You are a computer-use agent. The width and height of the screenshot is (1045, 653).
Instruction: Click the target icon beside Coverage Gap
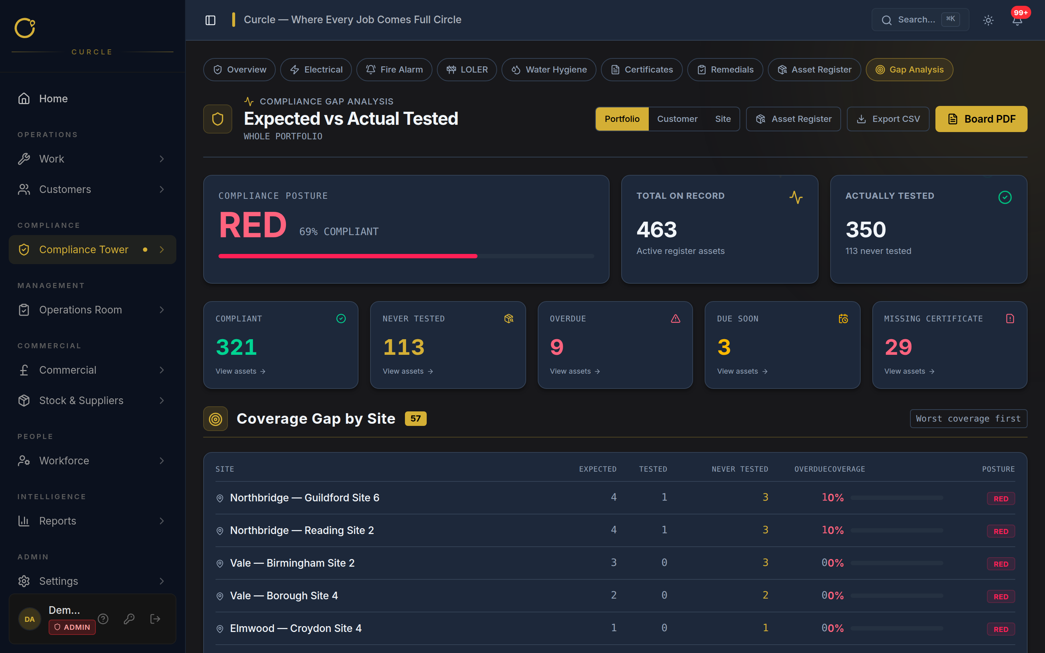216,419
